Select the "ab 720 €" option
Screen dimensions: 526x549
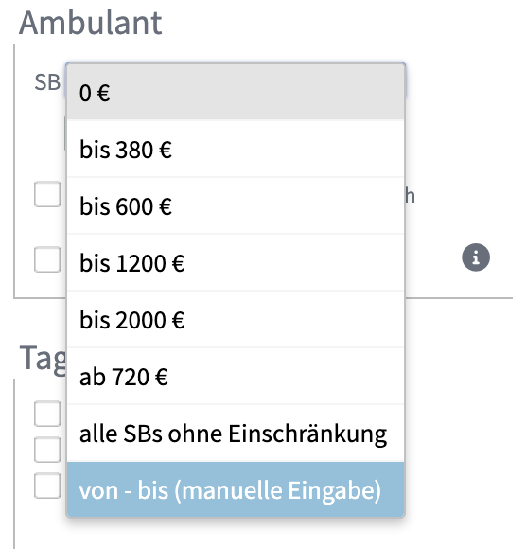click(x=236, y=377)
